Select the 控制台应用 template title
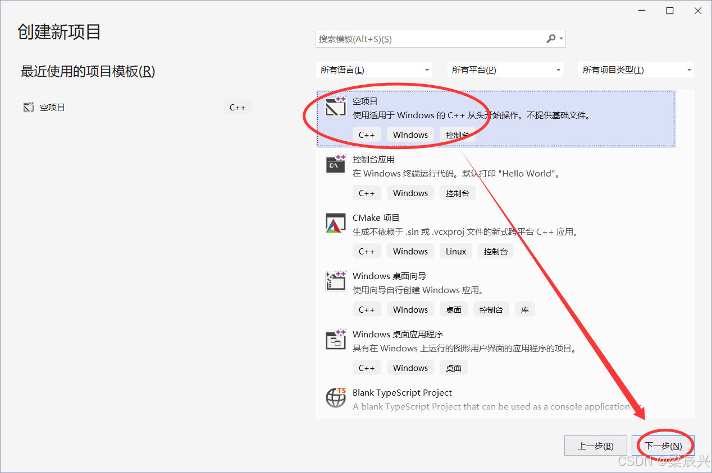 coord(373,159)
